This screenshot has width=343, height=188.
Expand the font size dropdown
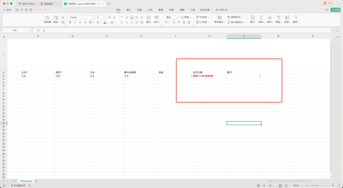(104, 17)
